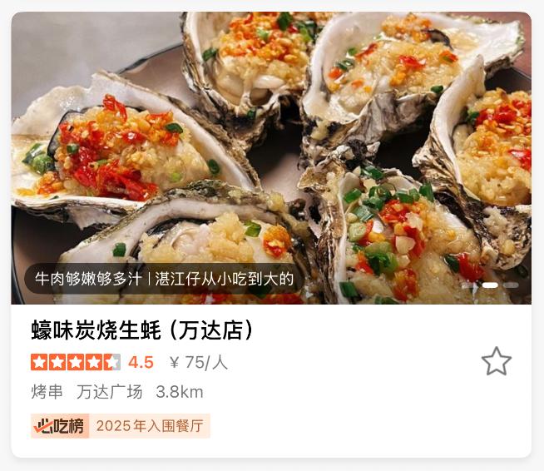This screenshot has width=544, height=471.
Task: Tap the 万达广场 location tag
Action: (109, 392)
